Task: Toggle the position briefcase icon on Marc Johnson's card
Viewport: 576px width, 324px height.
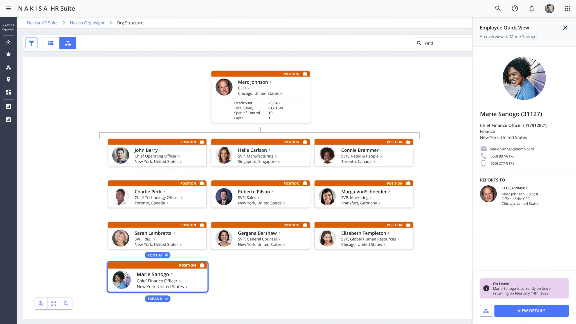Action: (x=305, y=74)
